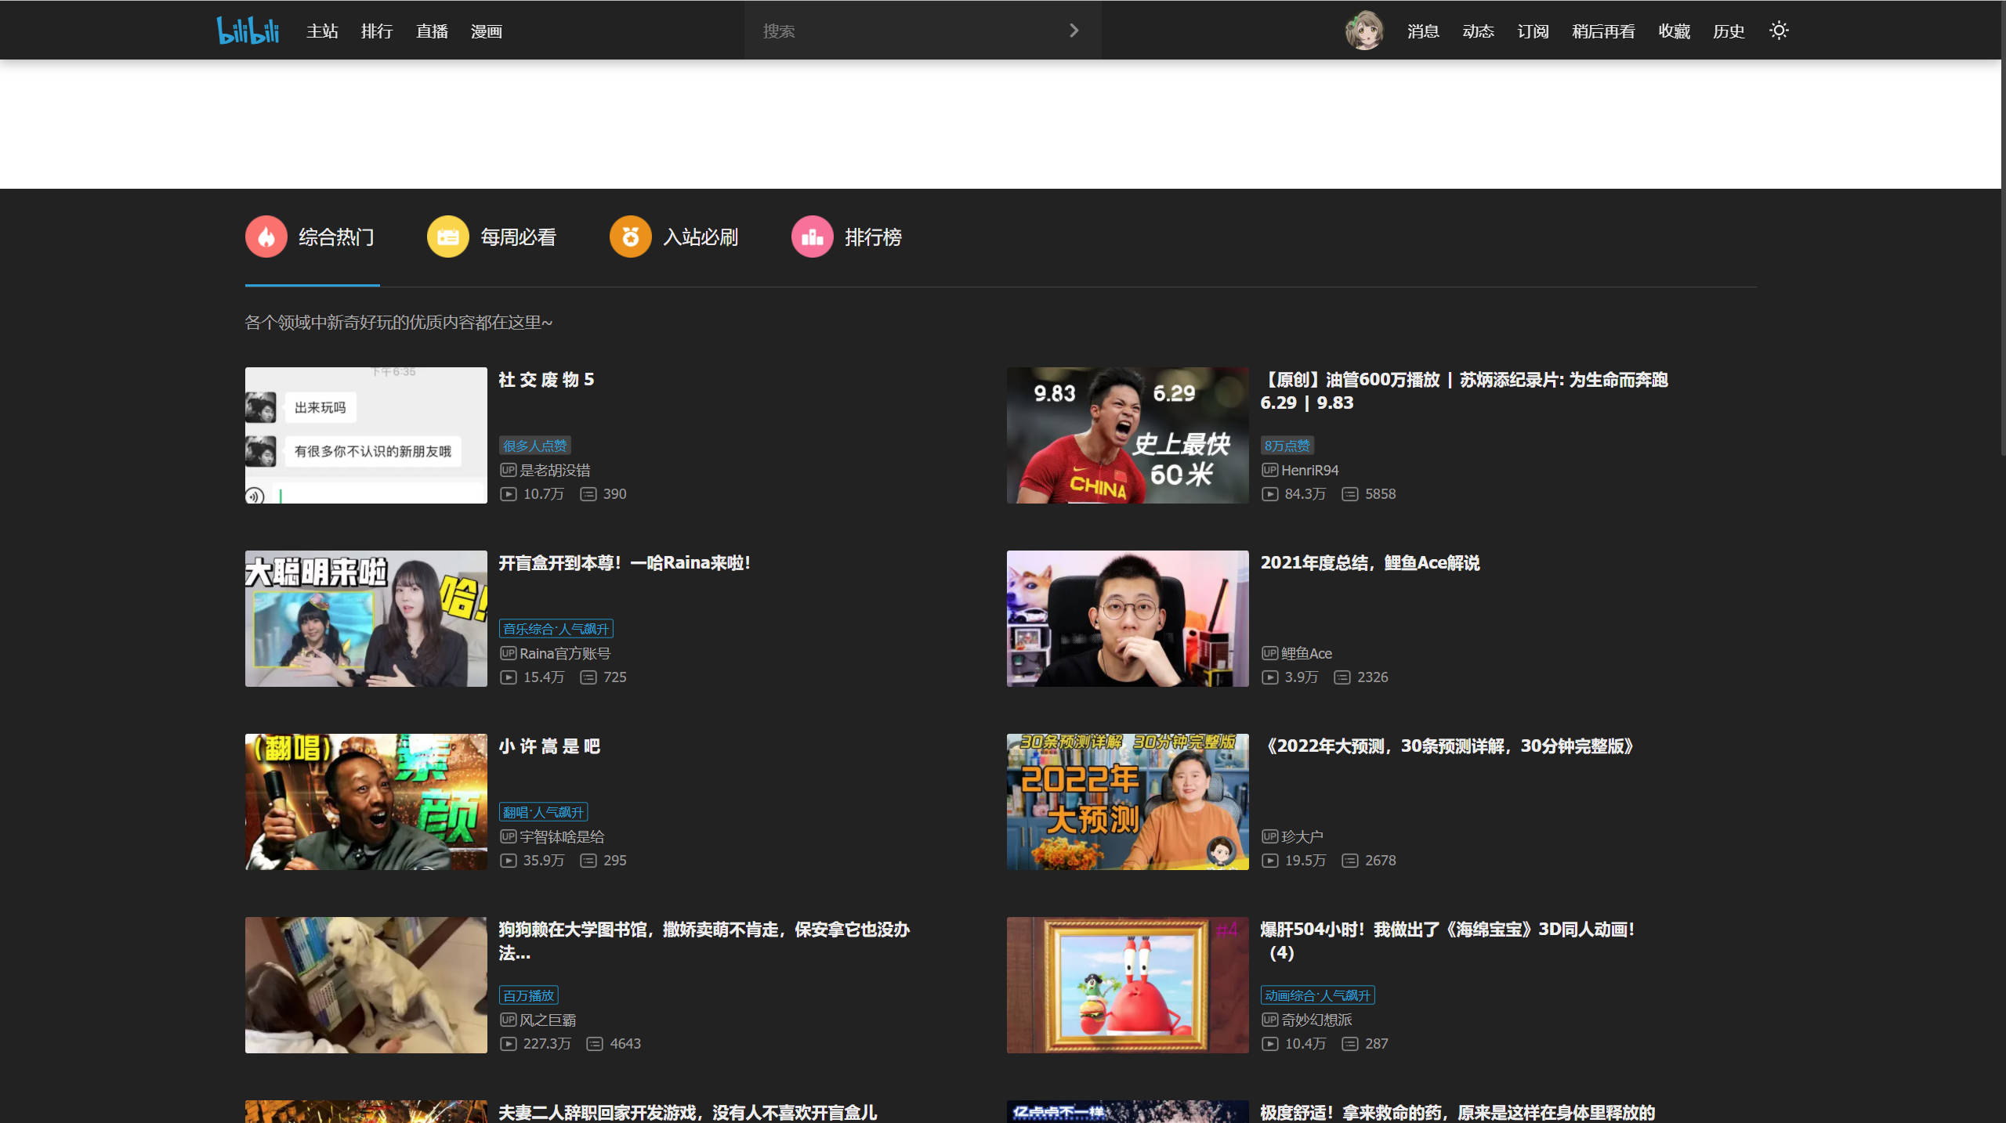Click the 排行榜 pink chart icon
Image resolution: width=2006 pixels, height=1123 pixels.
tap(813, 237)
